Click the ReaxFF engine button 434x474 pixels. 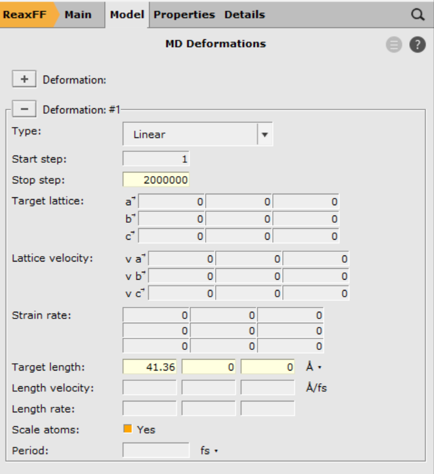(x=25, y=15)
